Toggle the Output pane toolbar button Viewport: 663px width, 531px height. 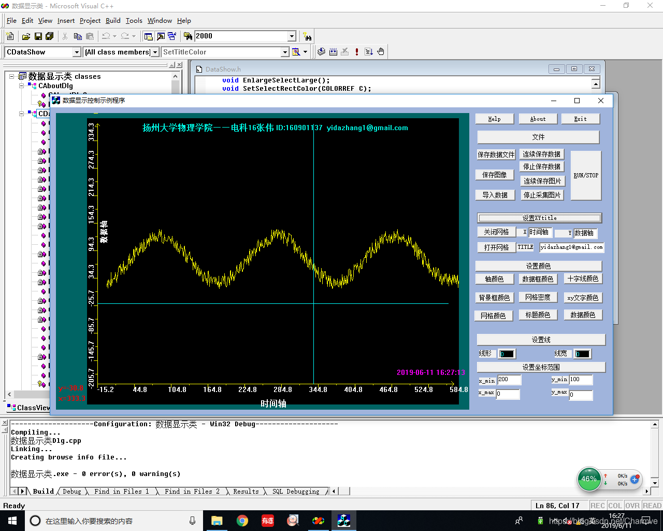point(161,36)
